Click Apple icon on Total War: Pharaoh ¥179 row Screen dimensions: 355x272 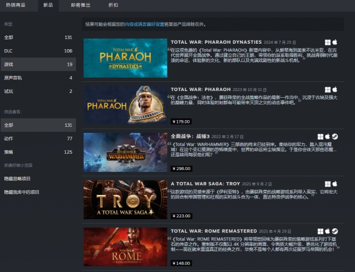(x=334, y=89)
